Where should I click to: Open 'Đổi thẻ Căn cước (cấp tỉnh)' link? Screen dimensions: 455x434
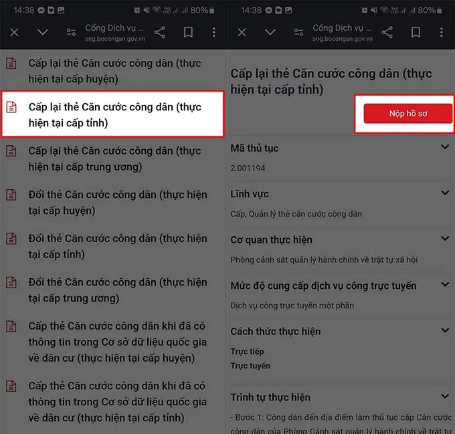(x=118, y=247)
